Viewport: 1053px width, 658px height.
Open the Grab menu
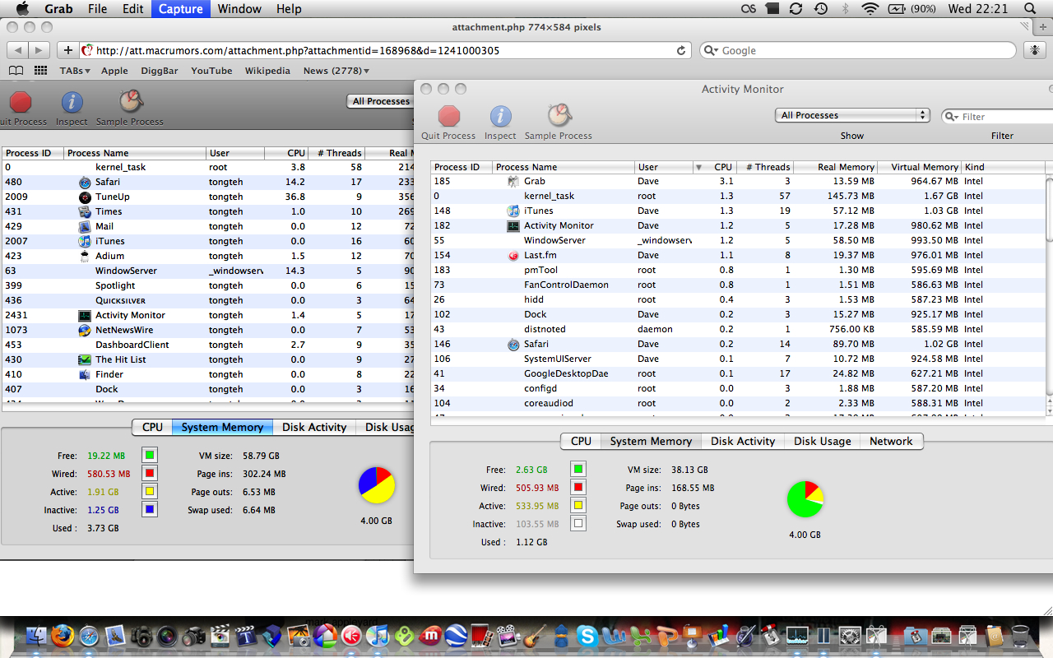click(58, 9)
